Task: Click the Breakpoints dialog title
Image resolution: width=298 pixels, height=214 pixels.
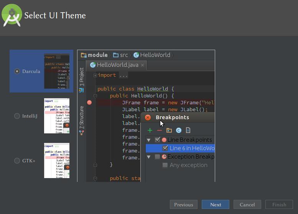Action: [172, 117]
